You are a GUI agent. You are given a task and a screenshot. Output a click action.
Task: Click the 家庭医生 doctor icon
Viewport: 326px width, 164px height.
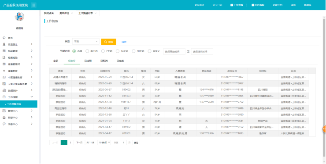pos(4,44)
